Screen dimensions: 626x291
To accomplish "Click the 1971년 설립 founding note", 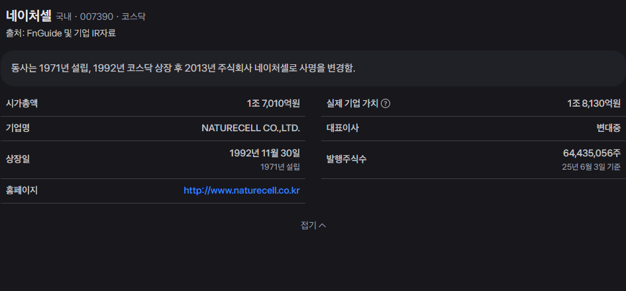I will (x=280, y=167).
